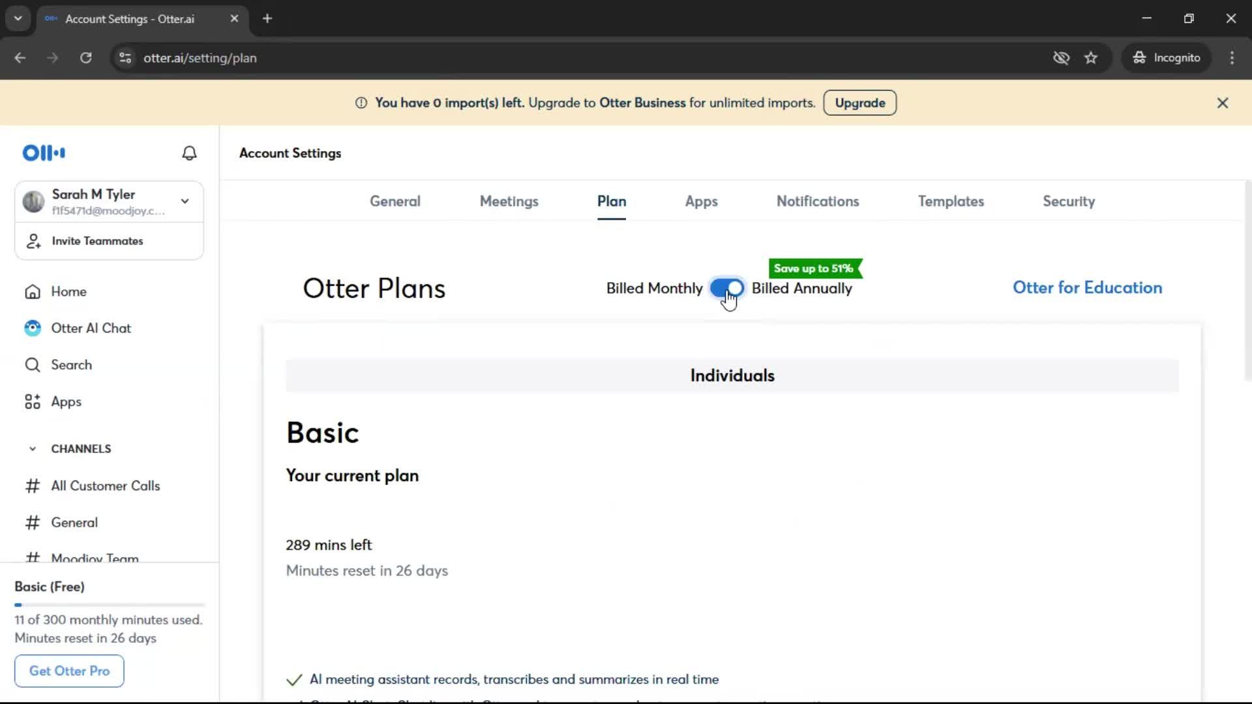Image resolution: width=1252 pixels, height=704 pixels.
Task: Click the Invite Teammates person icon
Action: (x=33, y=241)
